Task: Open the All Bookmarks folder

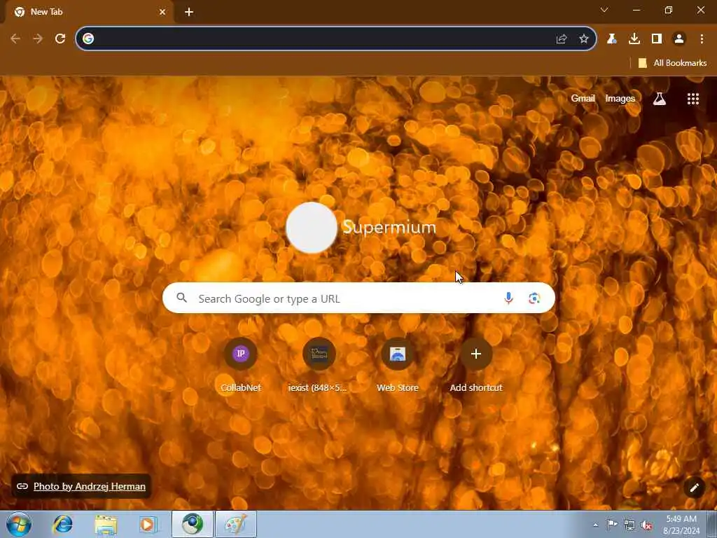Action: pyautogui.click(x=673, y=63)
